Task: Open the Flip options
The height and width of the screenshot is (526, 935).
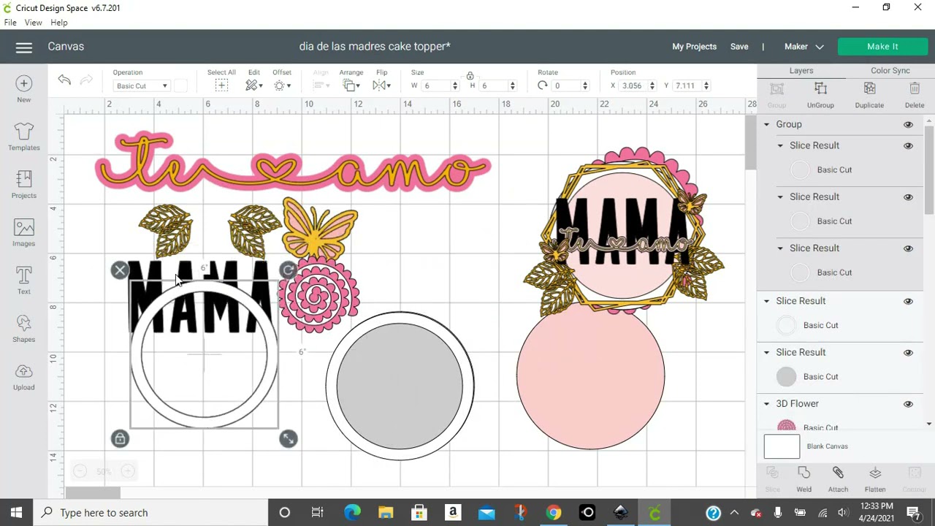Action: (x=381, y=85)
